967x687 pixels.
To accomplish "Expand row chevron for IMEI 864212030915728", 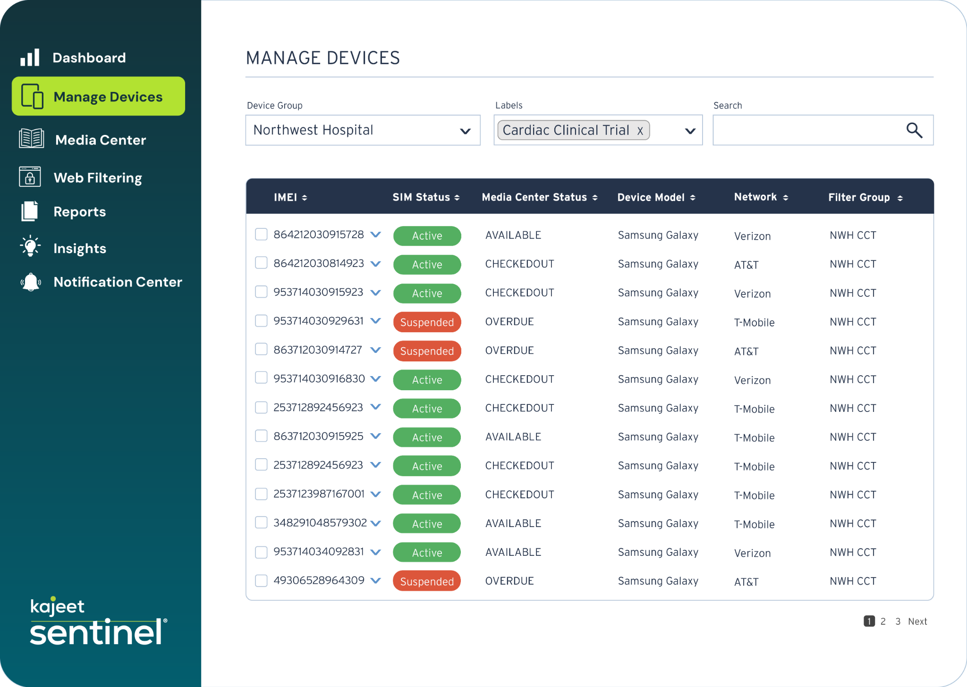I will pyautogui.click(x=376, y=235).
